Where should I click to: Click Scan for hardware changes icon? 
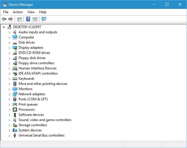(x=44, y=19)
